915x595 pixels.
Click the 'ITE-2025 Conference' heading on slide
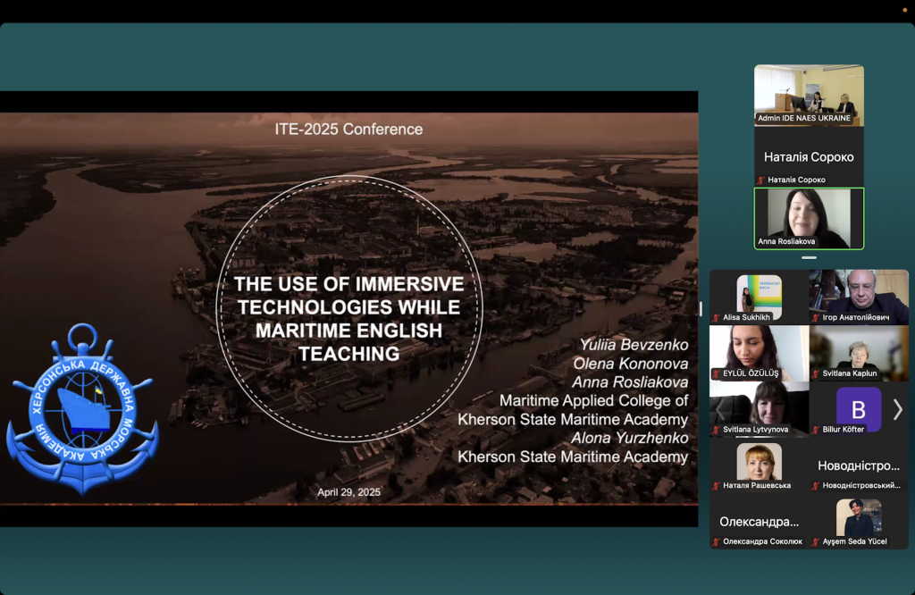(x=349, y=129)
